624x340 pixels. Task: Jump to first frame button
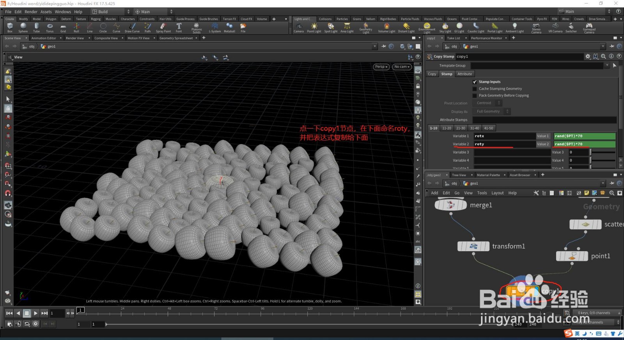9,313
